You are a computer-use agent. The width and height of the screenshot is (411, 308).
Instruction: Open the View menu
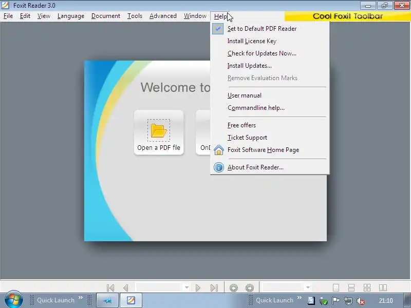[44, 16]
